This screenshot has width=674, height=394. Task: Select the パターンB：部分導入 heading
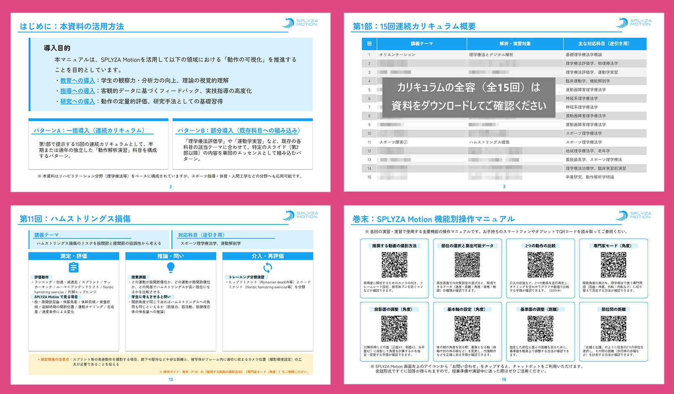[238, 130]
